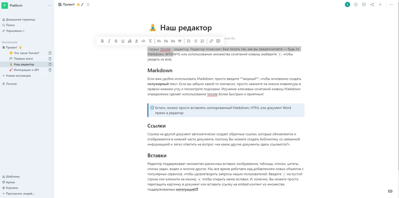This screenshot has height=198, width=399.
Task: Create a numbered list
Action: click(202, 41)
